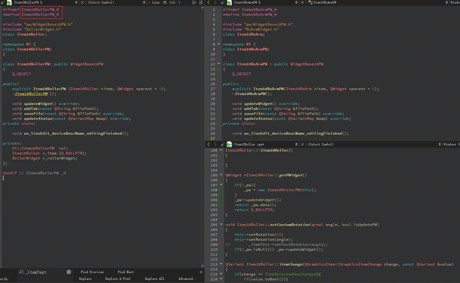The width and height of the screenshot is (460, 283).
Task: Click the #endif comment line in left editor
Action: pos(34,173)
